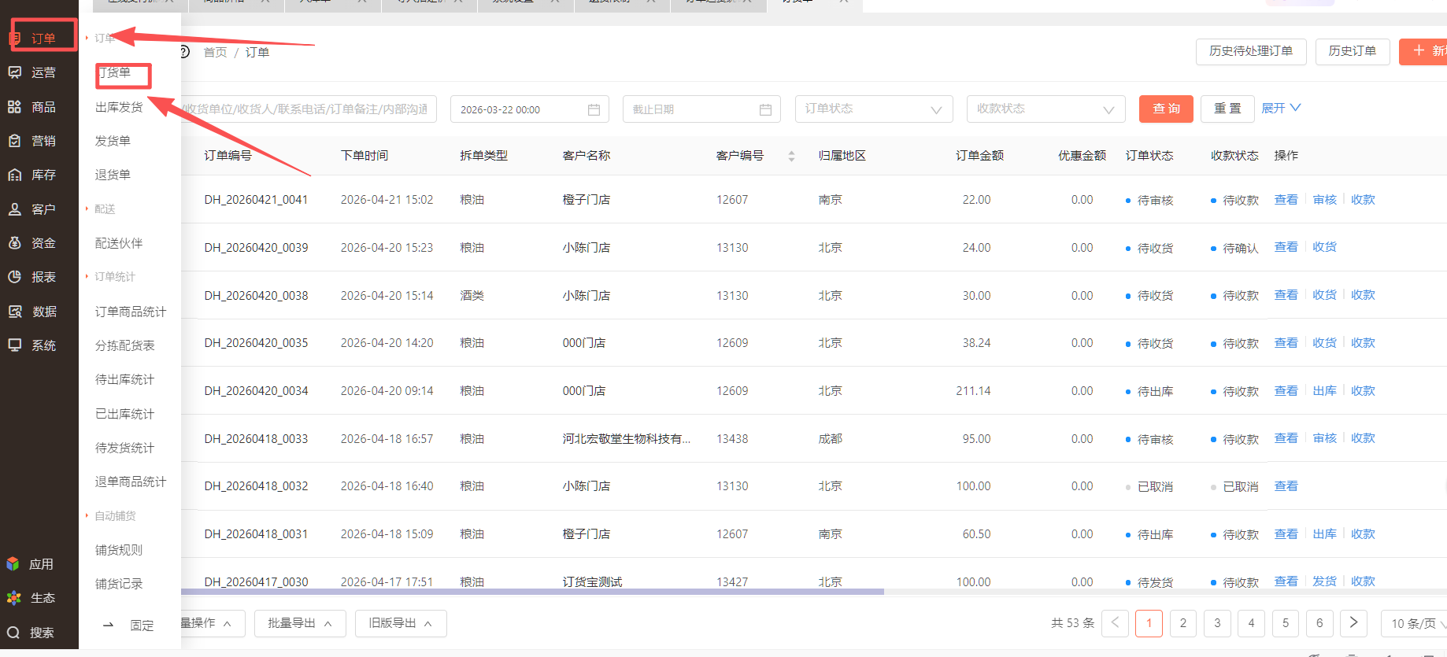Go to previous page arrow
This screenshot has height=657, width=1447.
click(1115, 623)
